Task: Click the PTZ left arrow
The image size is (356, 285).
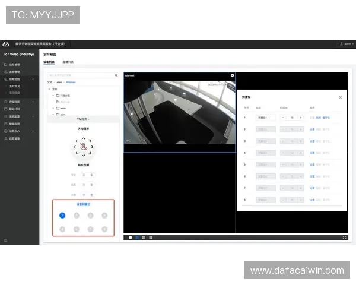Action: pos(75,147)
